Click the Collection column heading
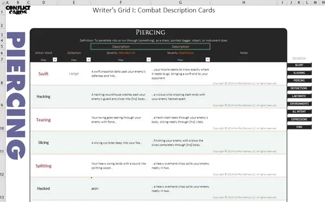Screen dimensions: 325x202 [x=74, y=53]
